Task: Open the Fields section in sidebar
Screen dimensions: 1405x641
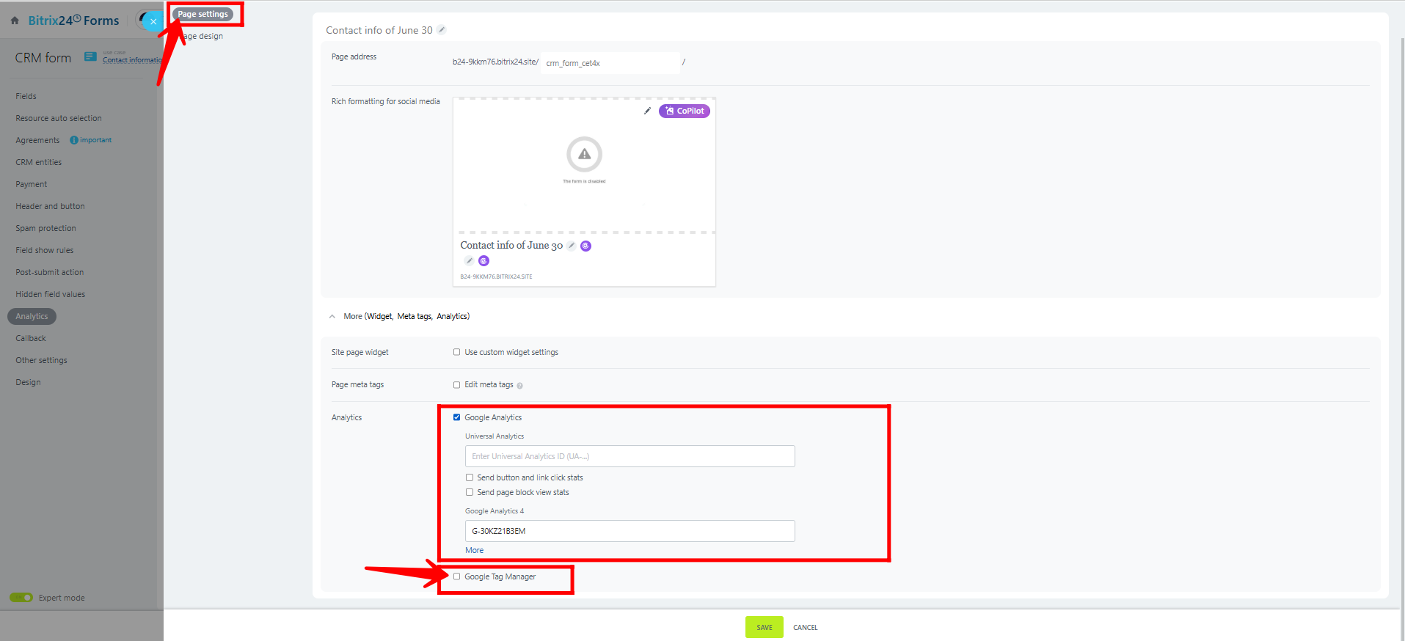Action: pos(26,96)
